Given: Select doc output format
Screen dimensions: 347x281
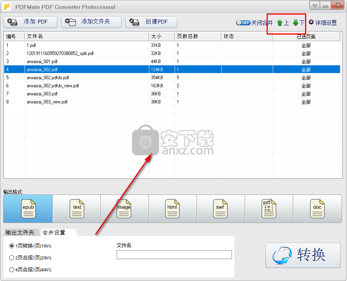Looking at the screenshot, I should pyautogui.click(x=317, y=208).
